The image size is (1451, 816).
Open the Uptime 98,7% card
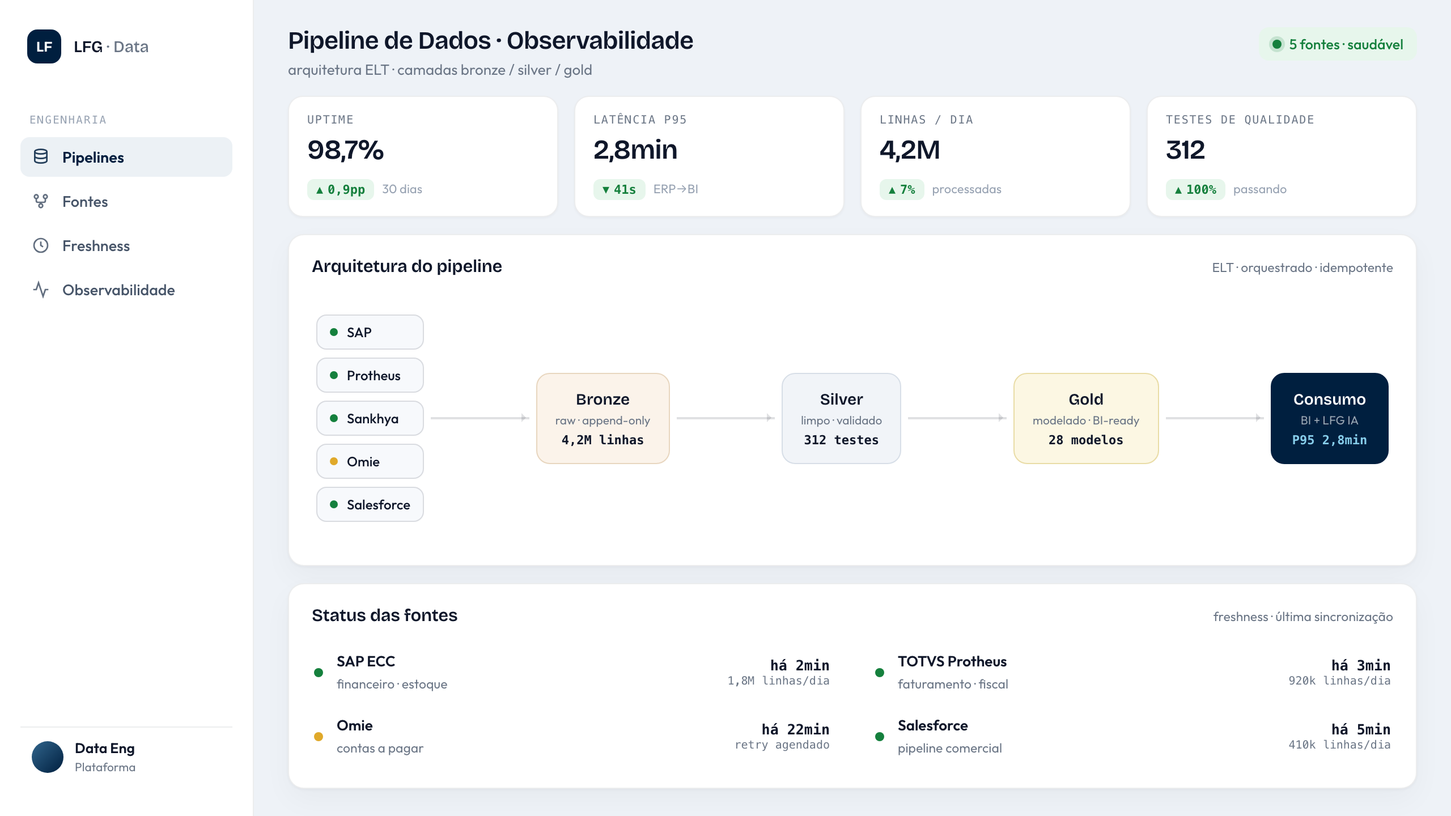(423, 156)
